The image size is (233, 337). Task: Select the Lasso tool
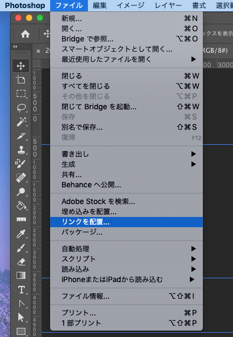21,108
